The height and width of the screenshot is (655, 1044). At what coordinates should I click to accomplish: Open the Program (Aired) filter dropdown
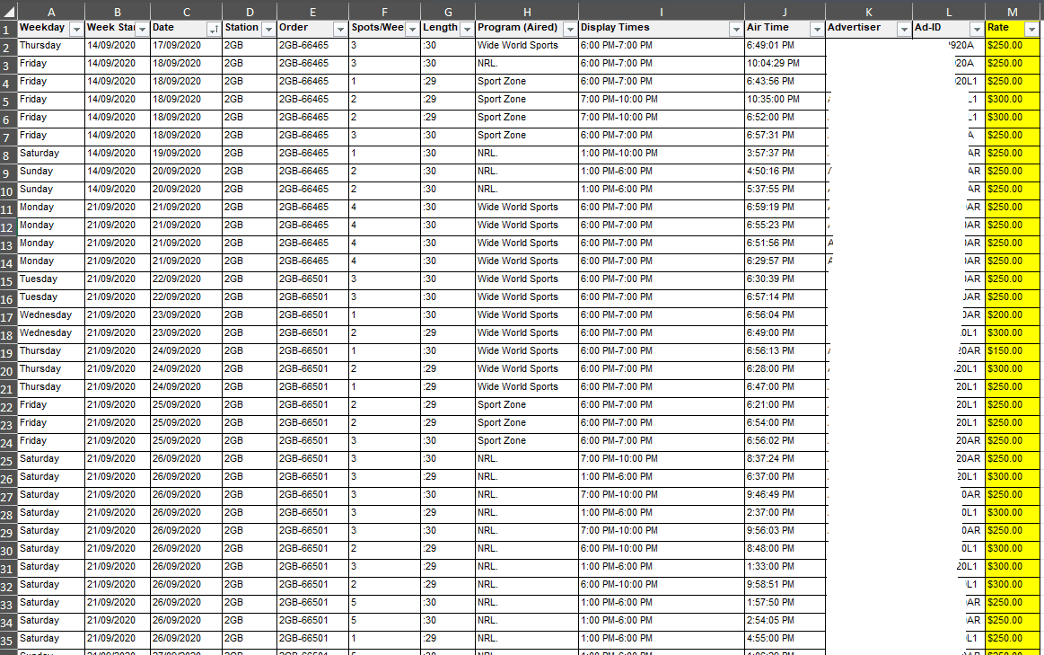(570, 30)
